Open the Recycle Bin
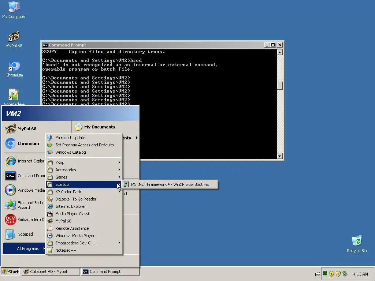 pos(357,244)
